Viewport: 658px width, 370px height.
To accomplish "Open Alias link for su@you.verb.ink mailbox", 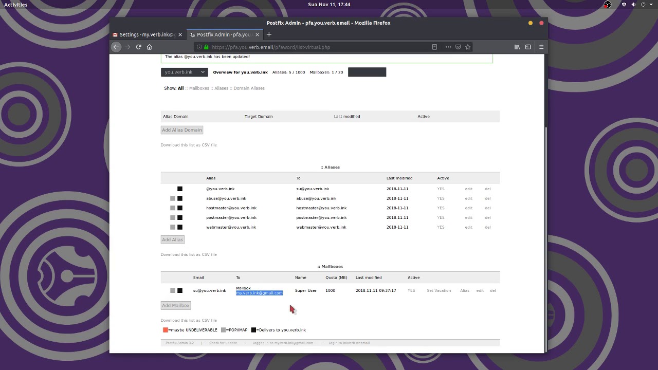I will point(465,290).
